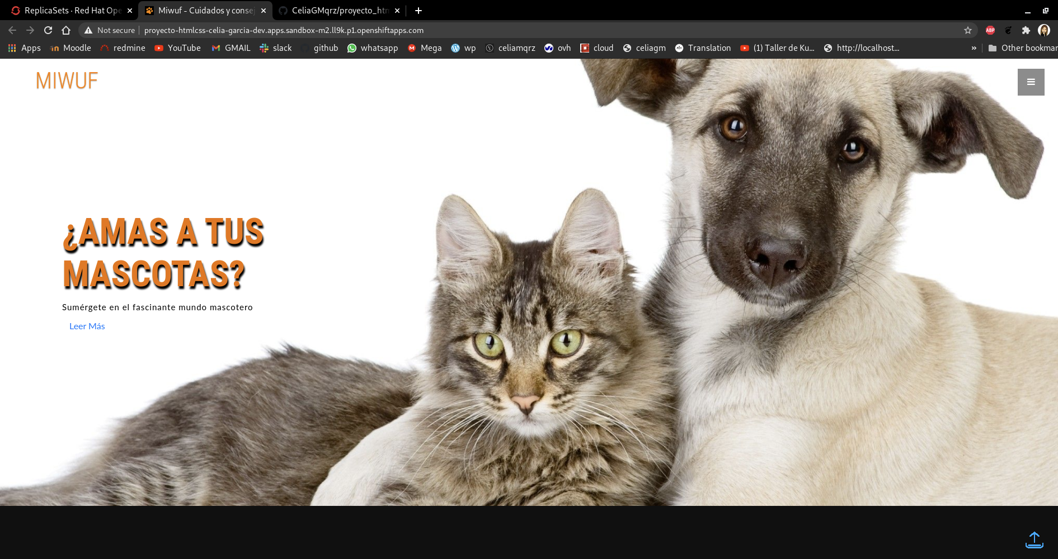This screenshot has height=559, width=1058.
Task: Click the MIWUF logo
Action: (67, 81)
